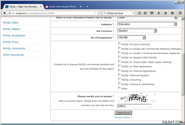Open the Industry dropdown showing Education
The height and width of the screenshot is (125, 185).
pyautogui.click(x=147, y=24)
